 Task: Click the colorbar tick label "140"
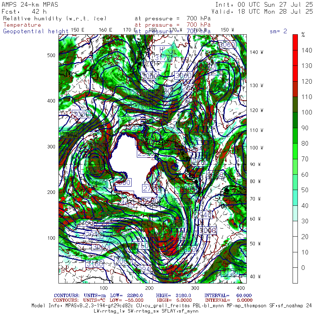pos(307,50)
